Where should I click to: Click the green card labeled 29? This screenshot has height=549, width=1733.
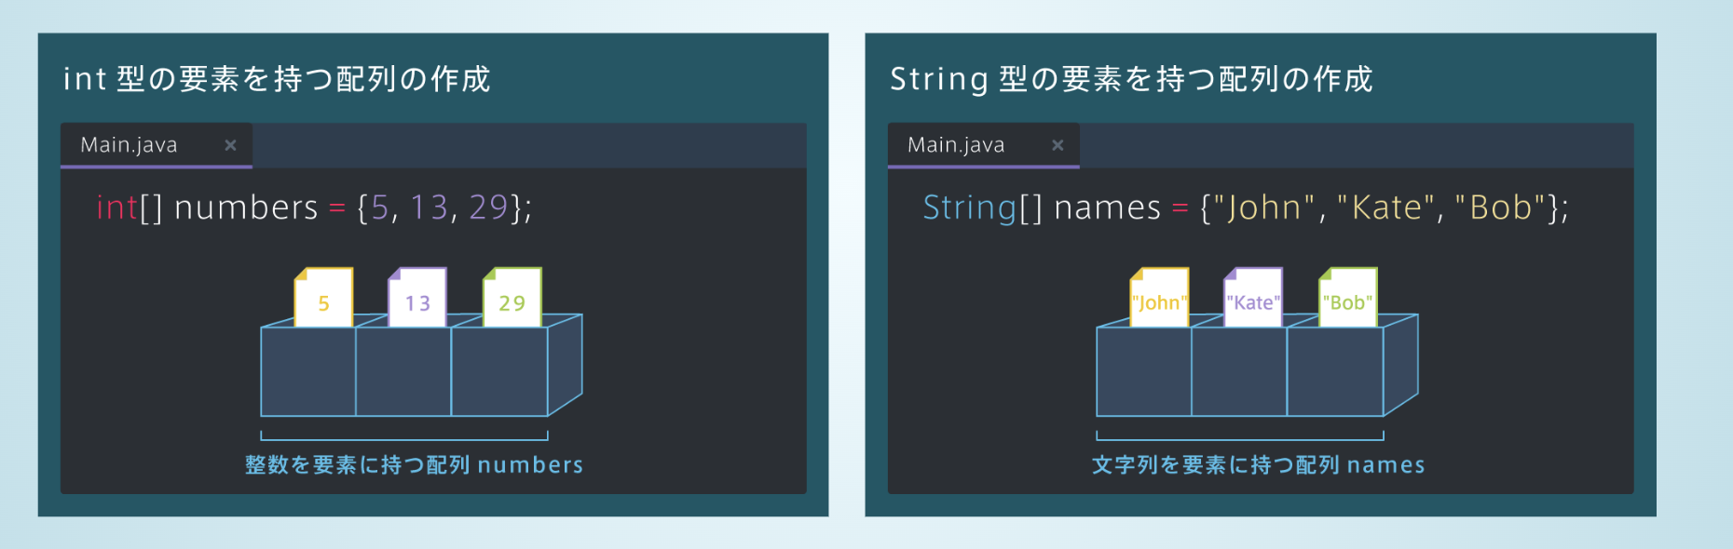pyautogui.click(x=512, y=298)
